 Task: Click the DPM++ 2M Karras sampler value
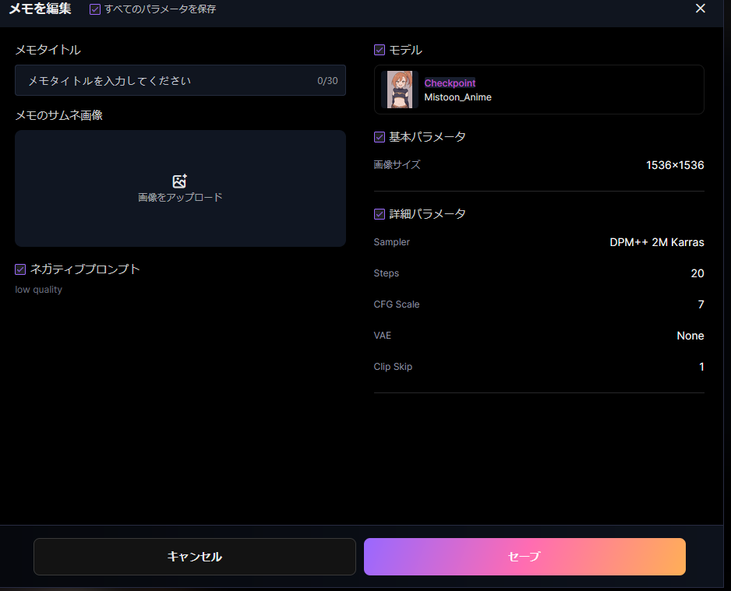657,243
